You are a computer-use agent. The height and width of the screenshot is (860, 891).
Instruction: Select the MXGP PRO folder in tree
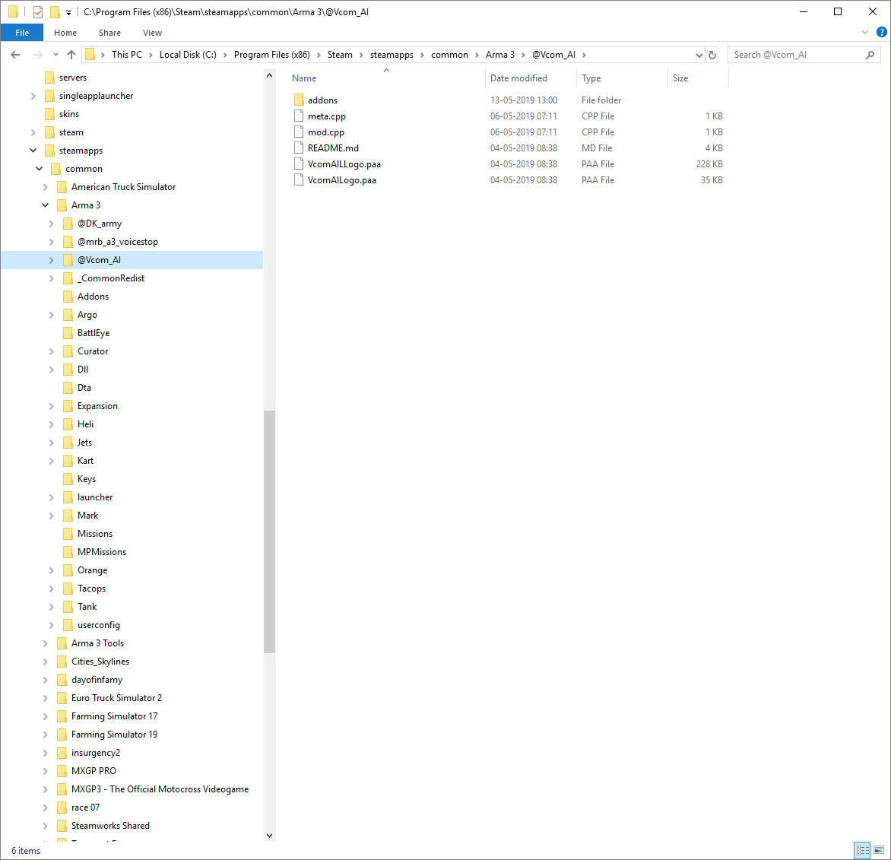pos(94,771)
